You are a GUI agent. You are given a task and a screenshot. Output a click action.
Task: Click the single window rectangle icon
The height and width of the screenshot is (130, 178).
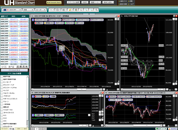coord(57,10)
